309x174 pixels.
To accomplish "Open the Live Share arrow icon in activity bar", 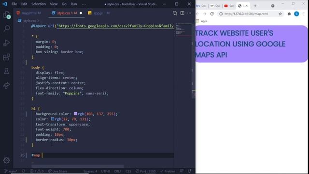I will (6, 85).
